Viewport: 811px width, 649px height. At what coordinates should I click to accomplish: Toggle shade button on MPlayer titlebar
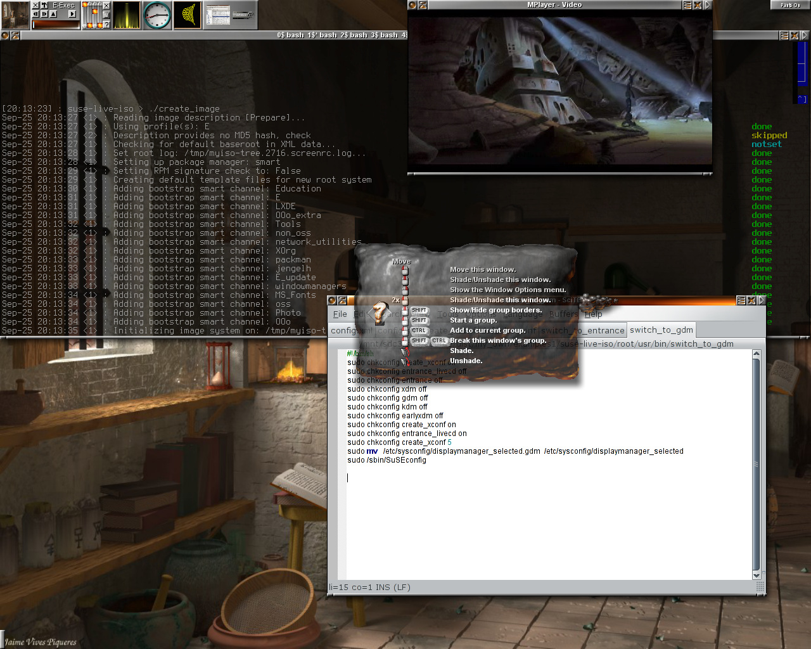point(423,5)
